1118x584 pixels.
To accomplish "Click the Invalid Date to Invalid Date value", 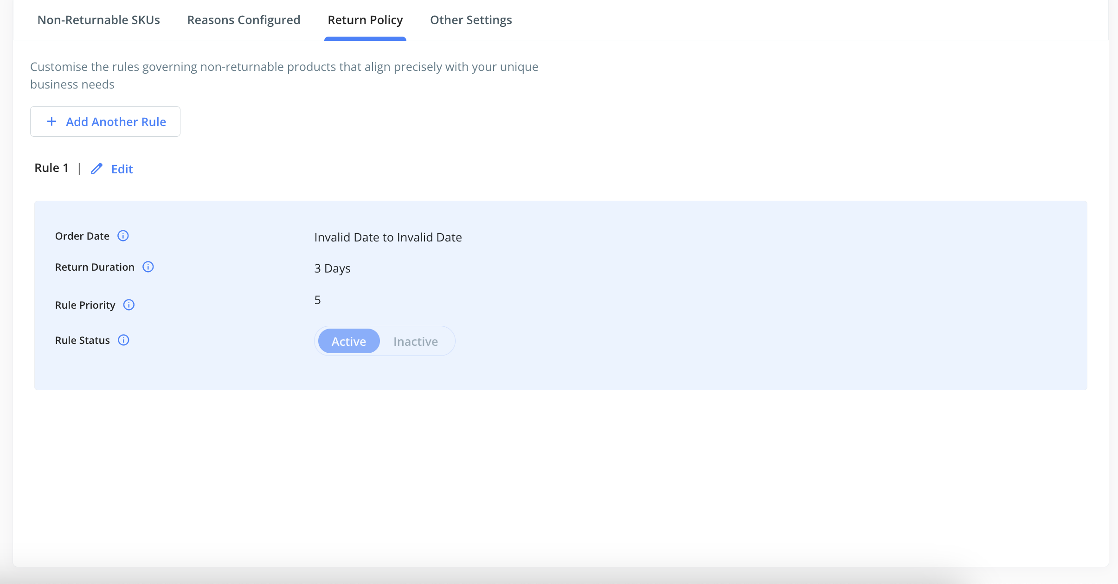I will click(x=388, y=237).
